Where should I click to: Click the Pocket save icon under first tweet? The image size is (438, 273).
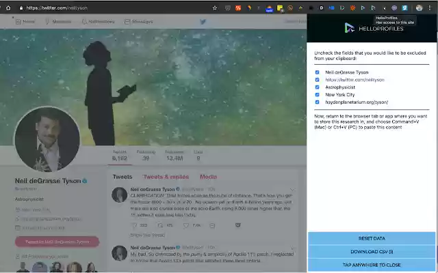237,225
